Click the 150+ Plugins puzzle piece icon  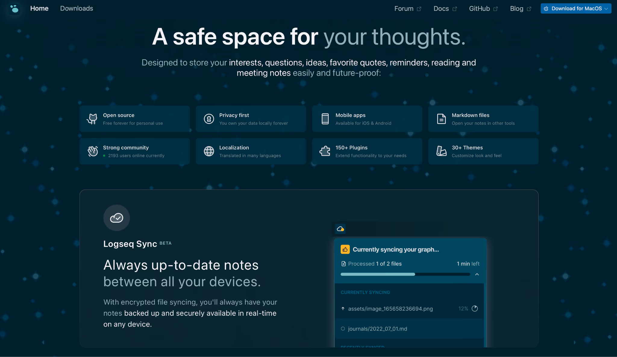click(325, 151)
